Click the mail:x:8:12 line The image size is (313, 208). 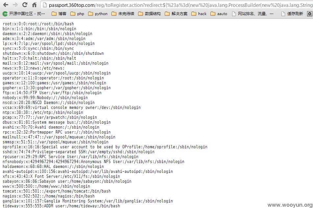[56, 63]
